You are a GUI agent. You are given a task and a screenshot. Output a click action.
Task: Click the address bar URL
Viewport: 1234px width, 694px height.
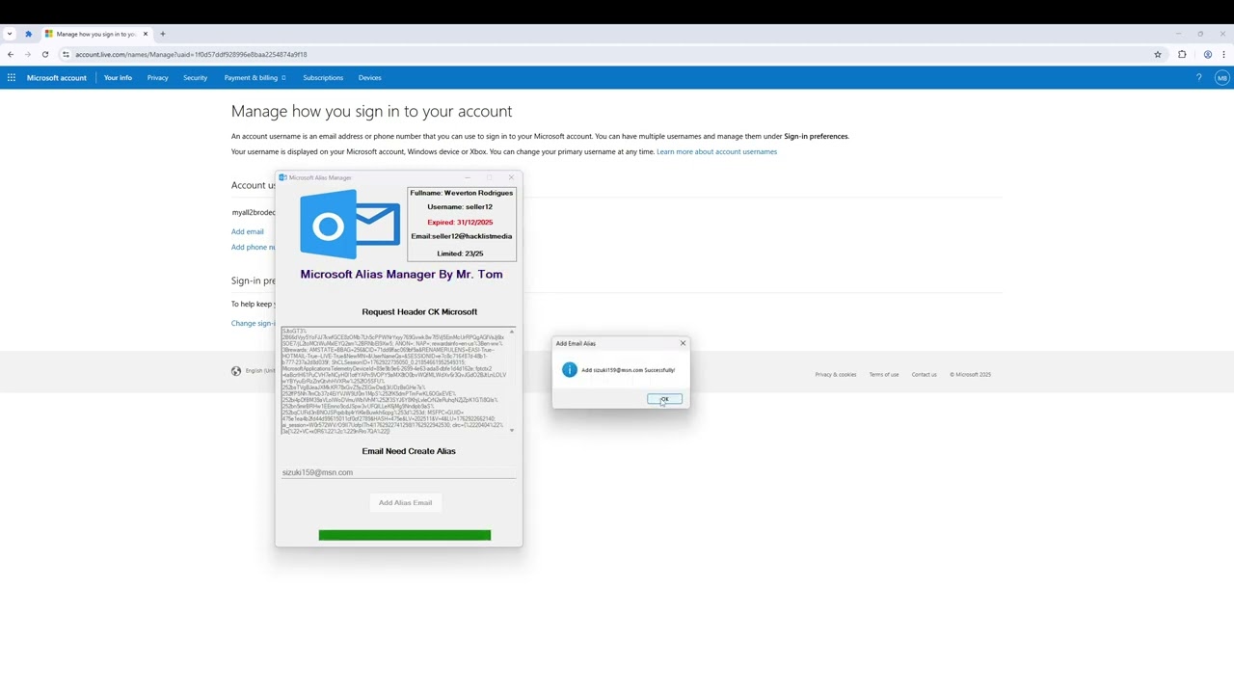pos(191,54)
